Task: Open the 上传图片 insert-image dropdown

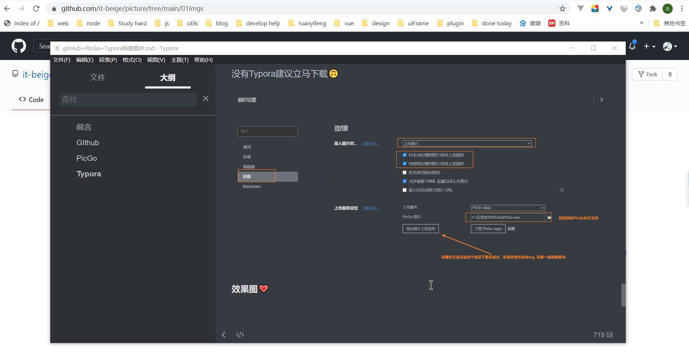Action: [467, 143]
